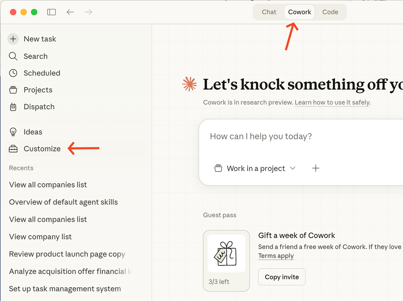Click the plus icon to add attachments
403x301 pixels.
coord(316,168)
